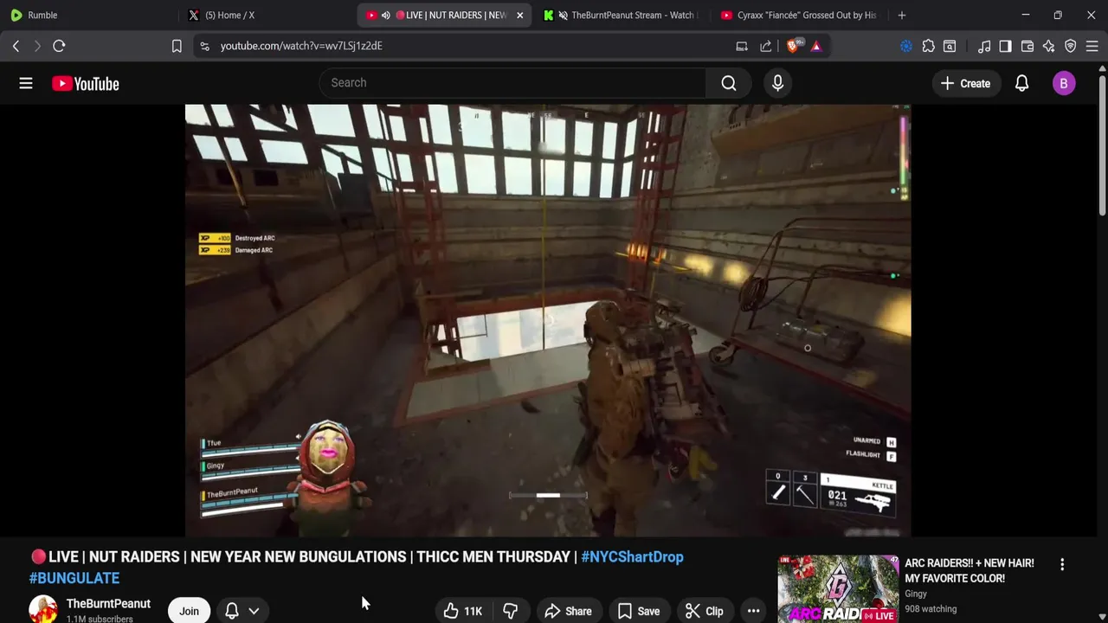This screenshot has width=1108, height=623.
Task: Click the YouTube search magnifier button
Action: (729, 83)
